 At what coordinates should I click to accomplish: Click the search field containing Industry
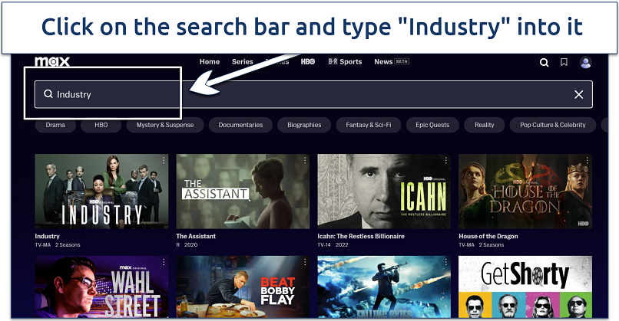pos(313,94)
